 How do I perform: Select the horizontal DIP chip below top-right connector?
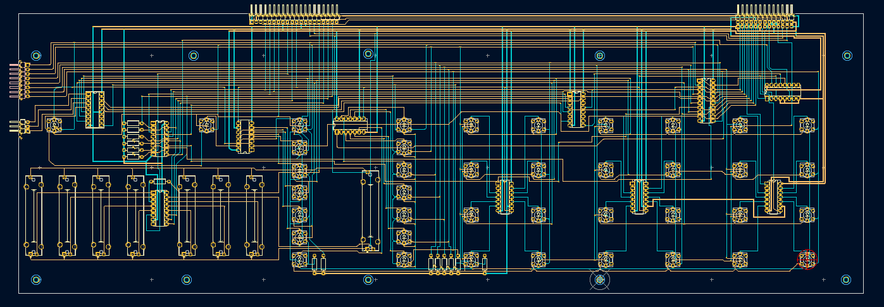783,92
